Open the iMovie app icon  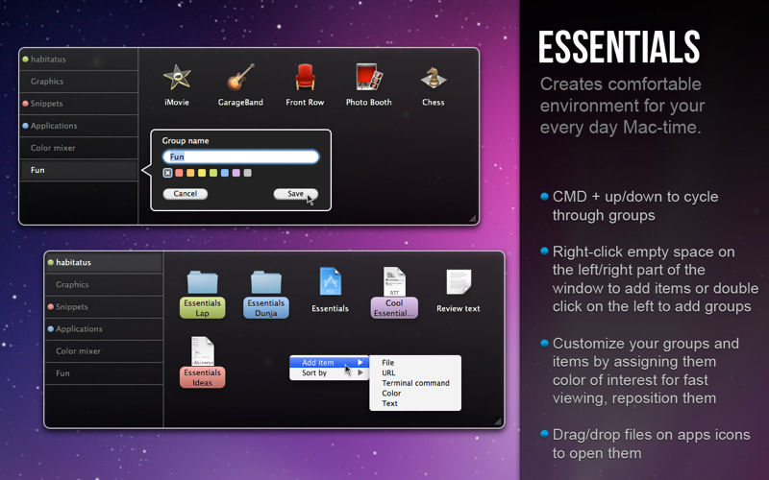pos(177,79)
